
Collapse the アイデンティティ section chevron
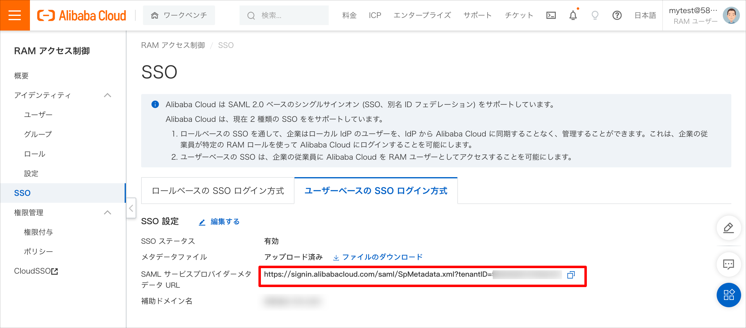coord(108,95)
